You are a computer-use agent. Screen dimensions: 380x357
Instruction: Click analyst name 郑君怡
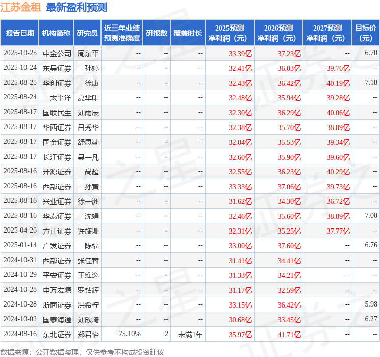[88, 334]
